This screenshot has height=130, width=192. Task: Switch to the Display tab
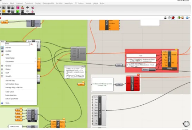(x=37, y=3)
